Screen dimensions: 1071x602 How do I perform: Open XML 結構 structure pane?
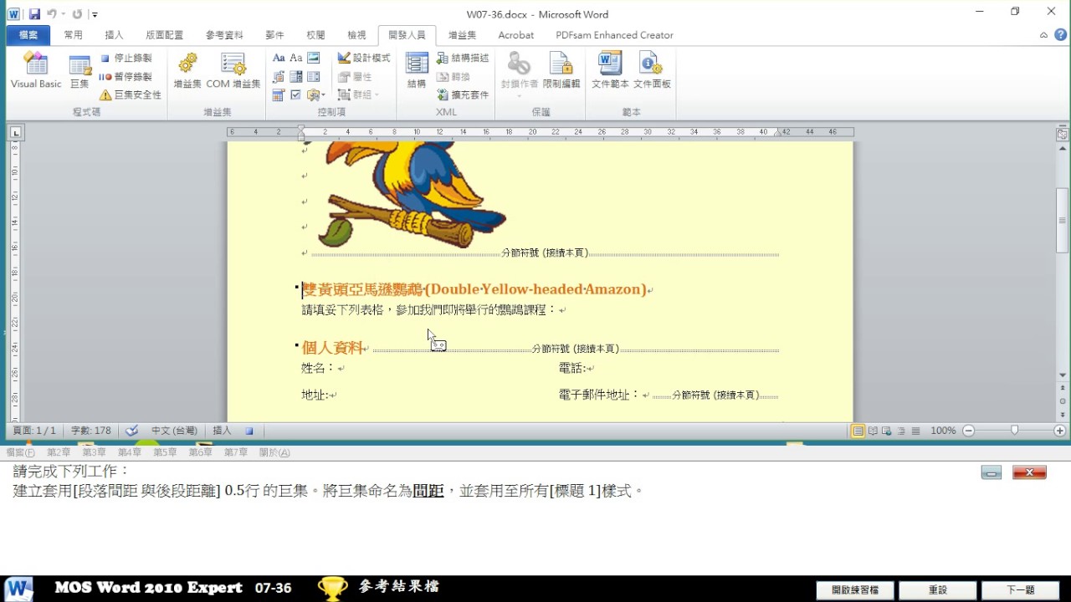pyautogui.click(x=417, y=71)
